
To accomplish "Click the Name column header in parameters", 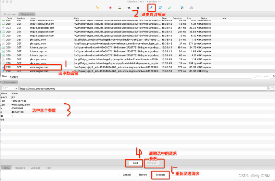I will click(x=4, y=94).
